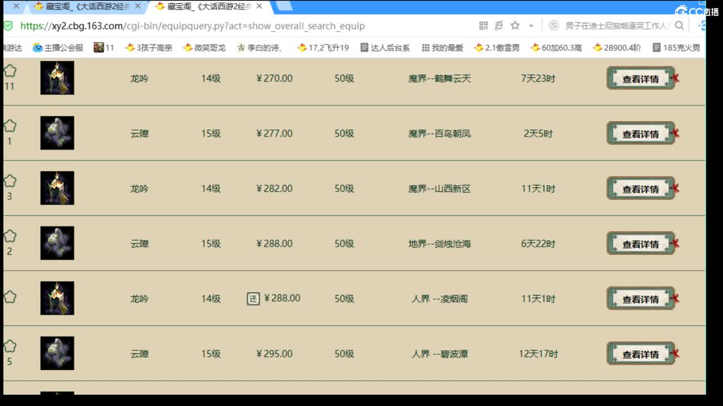
Task: View details for 地界--剑烛沧海 云障 listing
Action: (x=641, y=244)
